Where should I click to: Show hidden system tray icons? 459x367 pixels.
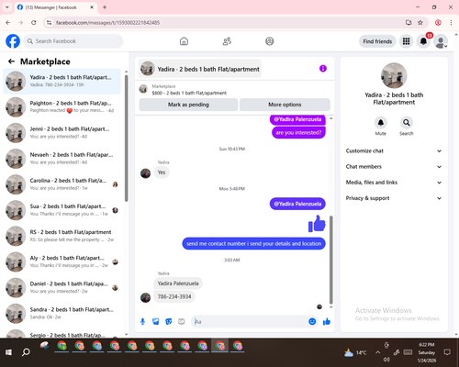point(377,352)
